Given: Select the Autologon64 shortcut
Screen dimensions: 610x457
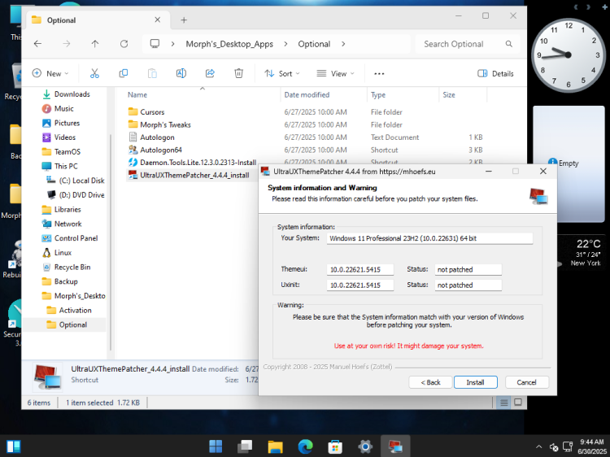Looking at the screenshot, I should (161, 150).
